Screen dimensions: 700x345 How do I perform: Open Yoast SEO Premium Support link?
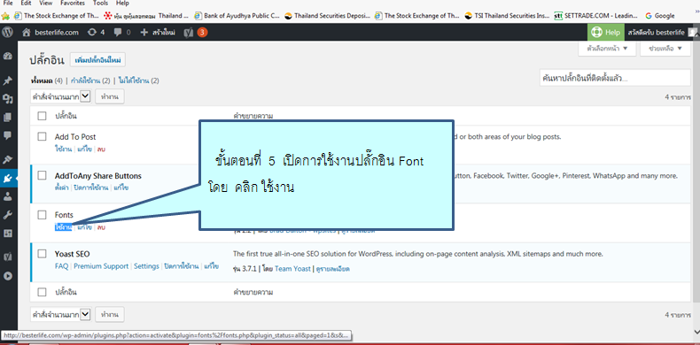point(101,266)
